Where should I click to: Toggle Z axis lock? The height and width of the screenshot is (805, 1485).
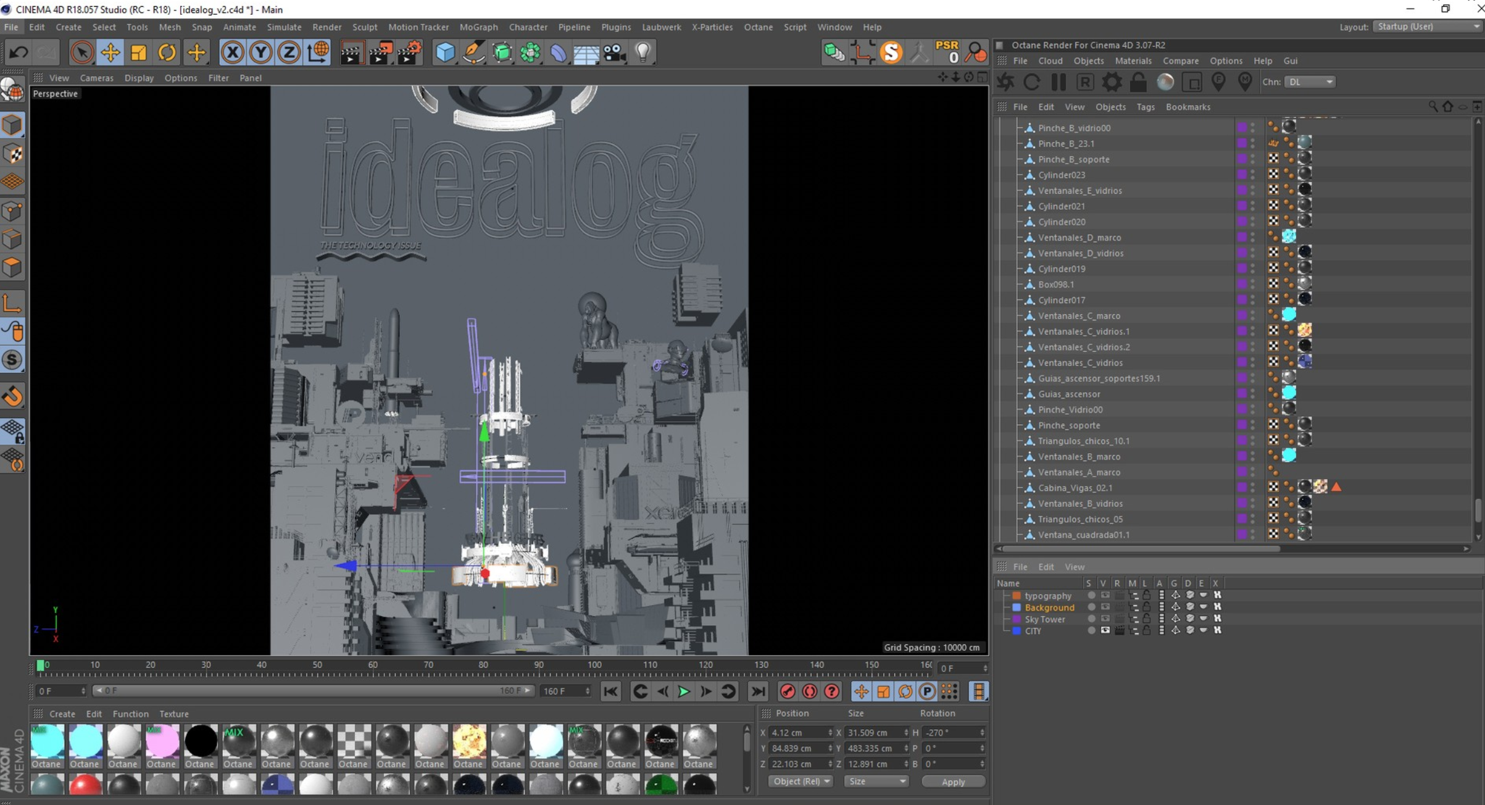[x=288, y=52]
